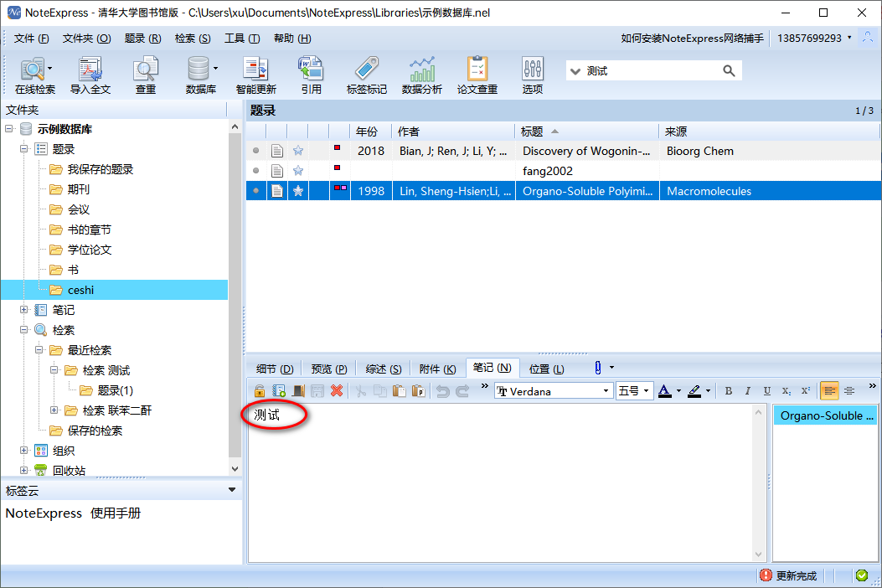Toggle left alignment in note editor
882x588 pixels.
829,390
